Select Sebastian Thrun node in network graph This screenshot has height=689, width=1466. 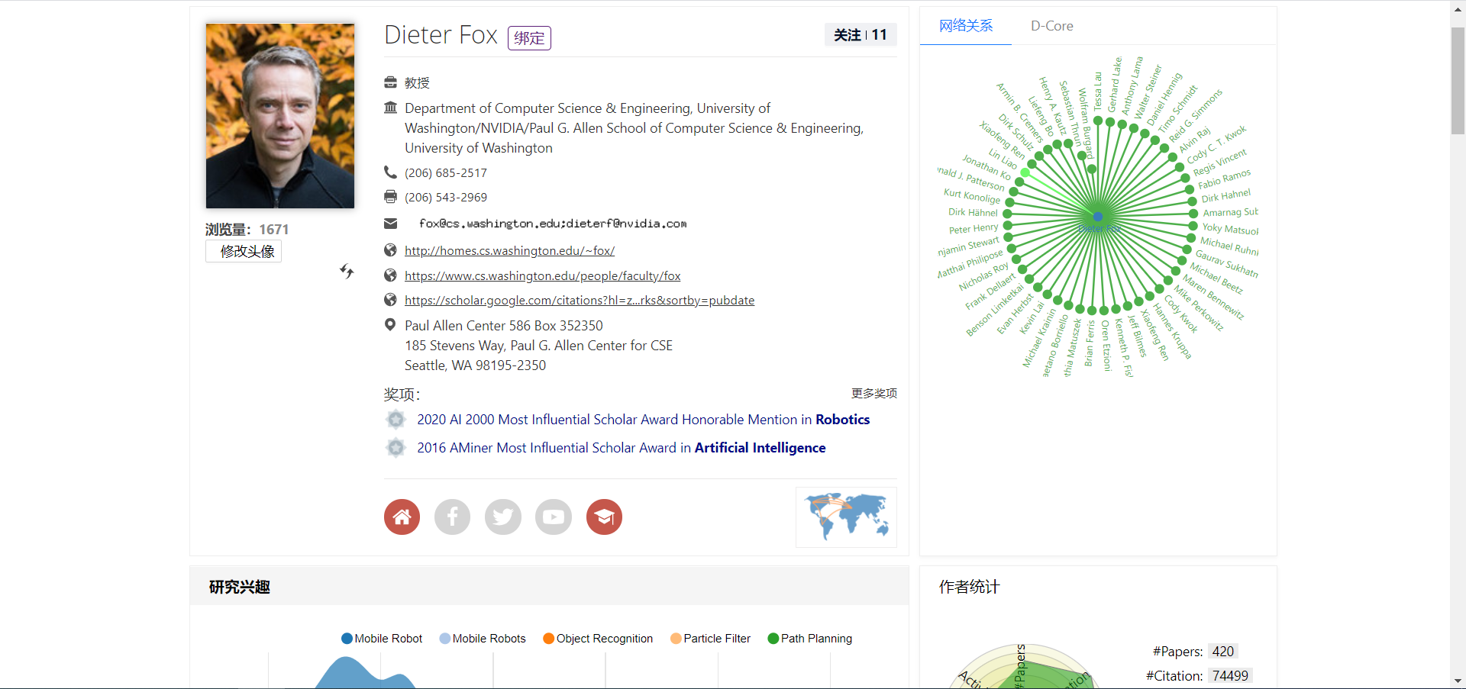pos(1082,155)
